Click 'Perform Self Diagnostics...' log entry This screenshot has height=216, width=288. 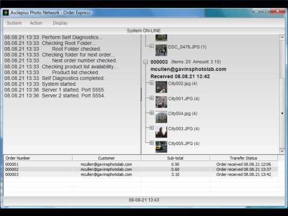coord(53,37)
